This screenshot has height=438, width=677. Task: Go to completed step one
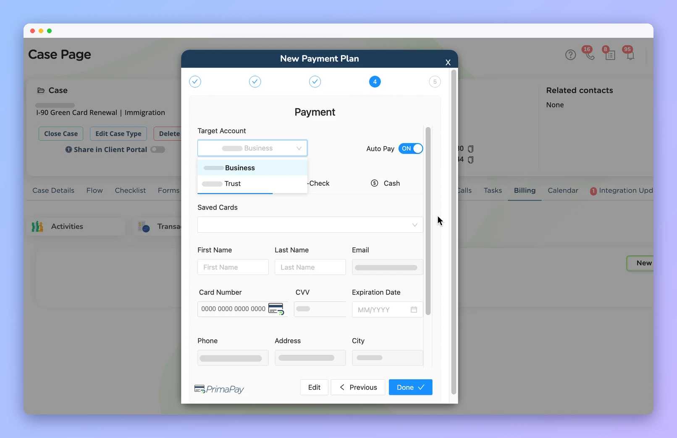[195, 81]
